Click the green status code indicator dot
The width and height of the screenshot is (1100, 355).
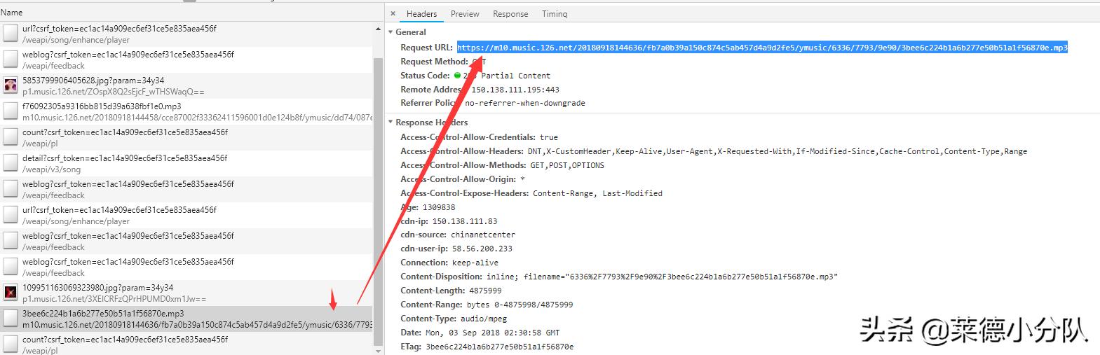coord(457,76)
